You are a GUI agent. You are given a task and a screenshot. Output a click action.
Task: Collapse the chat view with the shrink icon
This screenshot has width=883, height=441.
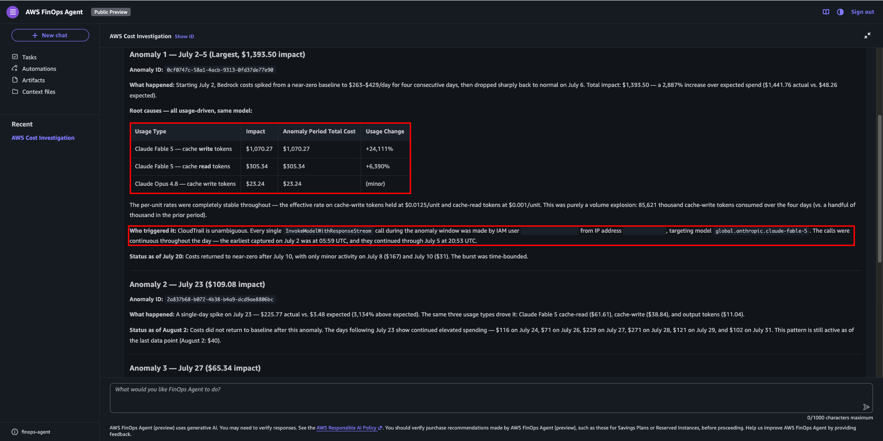pos(867,35)
